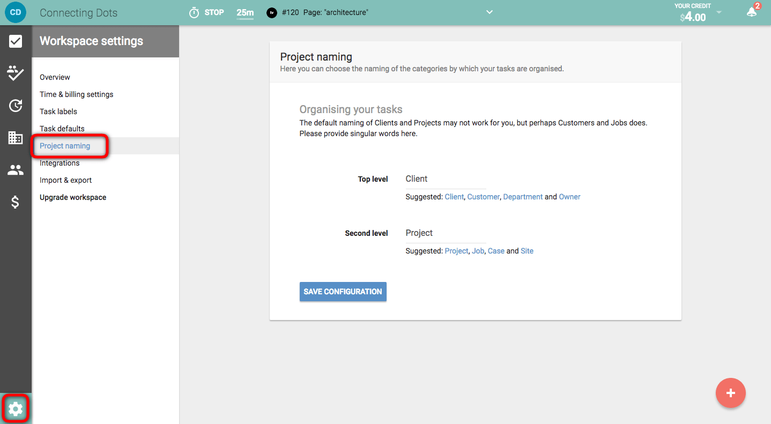Click the Top level name input field
771x424 pixels.
coord(446,179)
